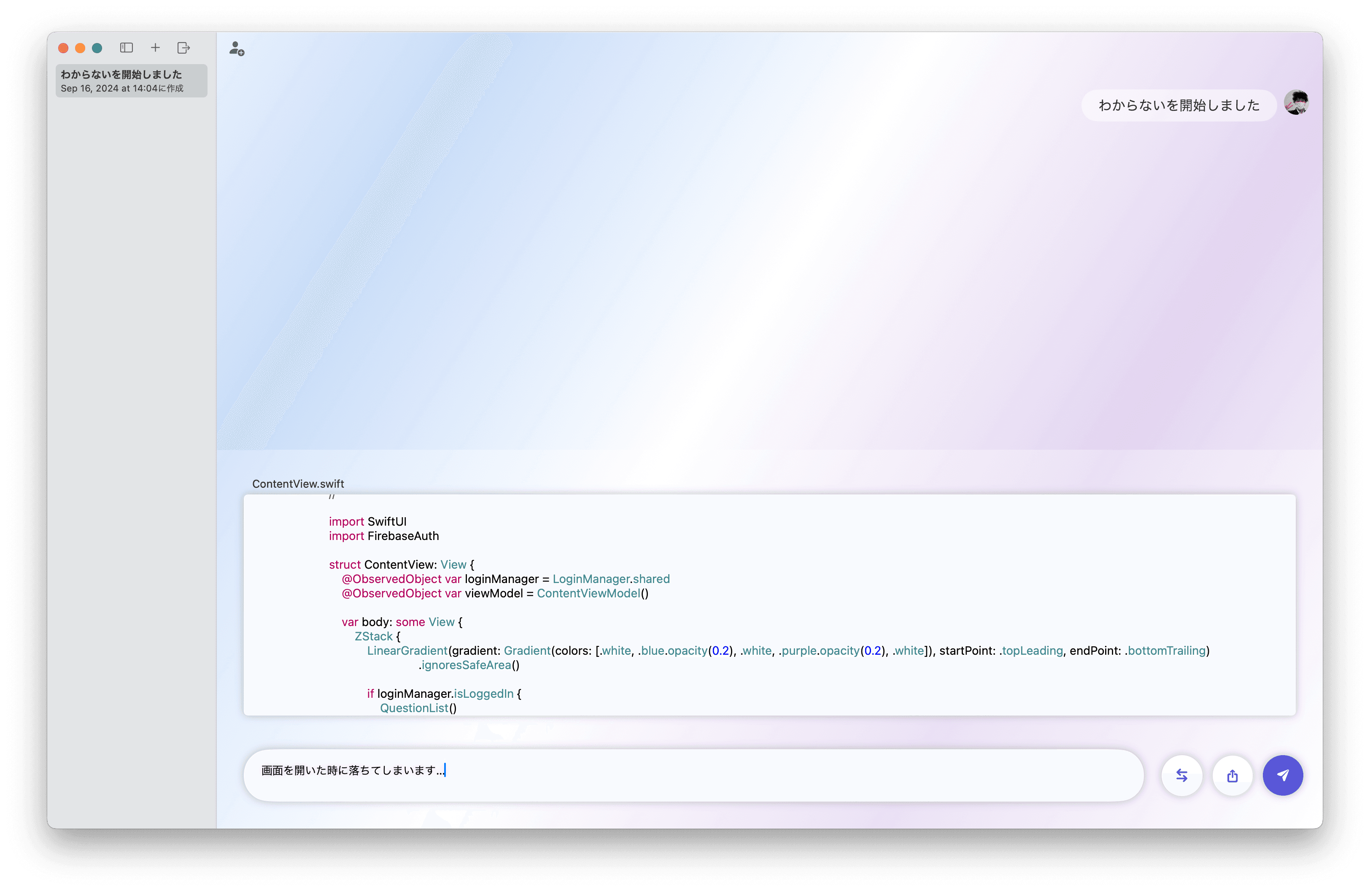Click LinearGradient in the code block
Image resolution: width=1370 pixels, height=891 pixels.
(x=407, y=651)
